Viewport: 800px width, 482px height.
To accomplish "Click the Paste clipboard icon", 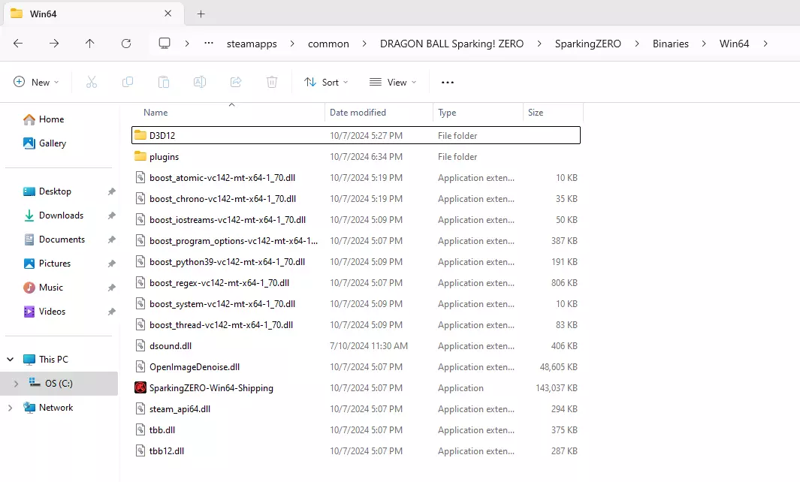I will (x=163, y=82).
